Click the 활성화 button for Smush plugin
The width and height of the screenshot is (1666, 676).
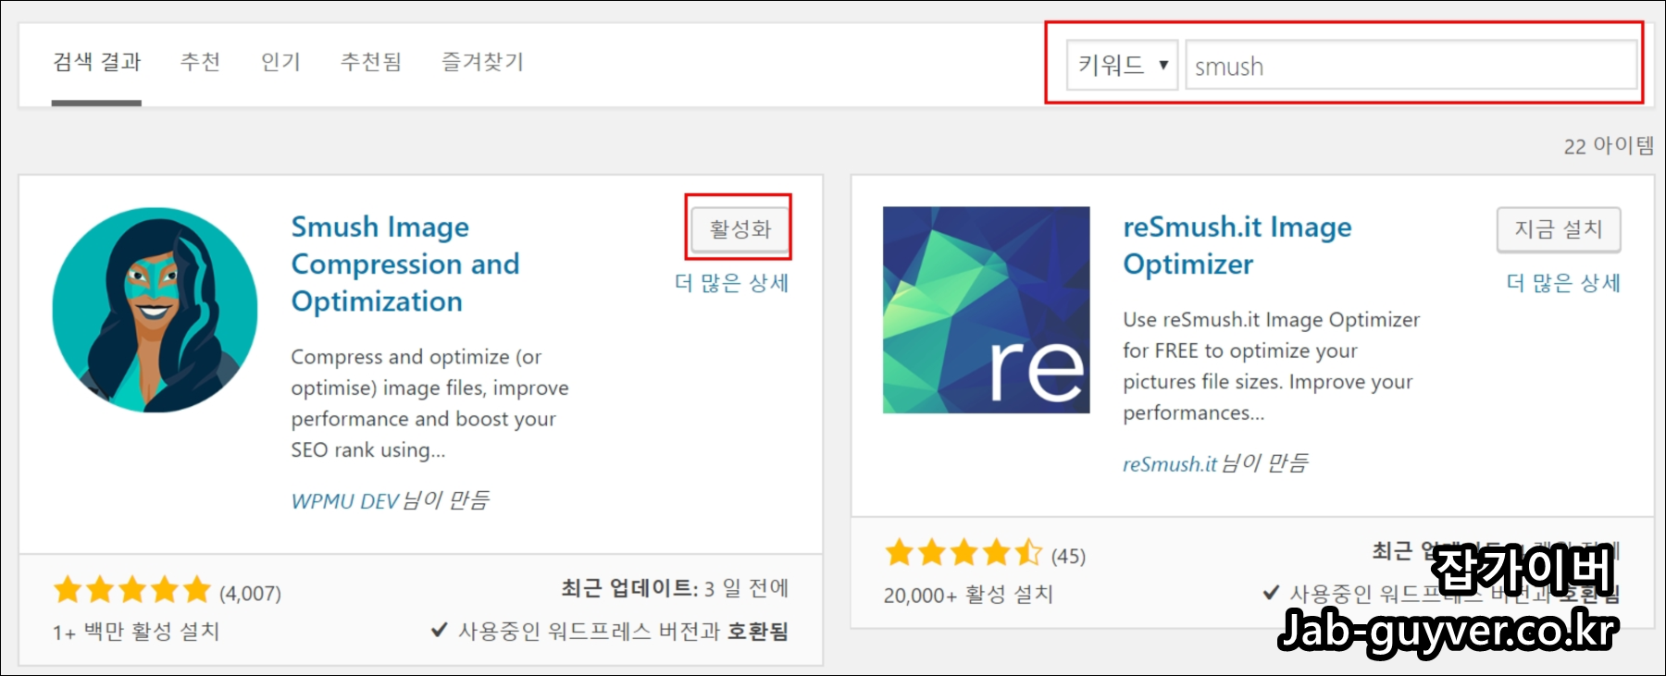tap(740, 228)
